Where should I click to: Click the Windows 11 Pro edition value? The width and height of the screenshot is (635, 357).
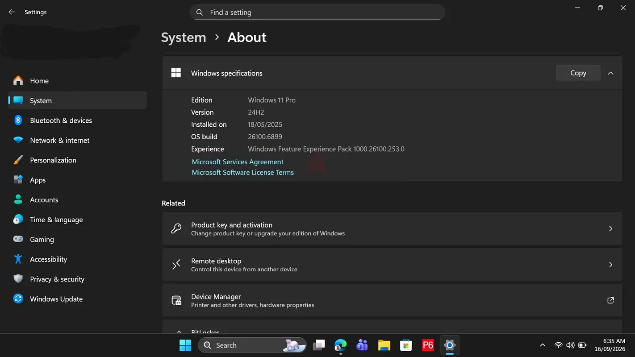tap(272, 100)
